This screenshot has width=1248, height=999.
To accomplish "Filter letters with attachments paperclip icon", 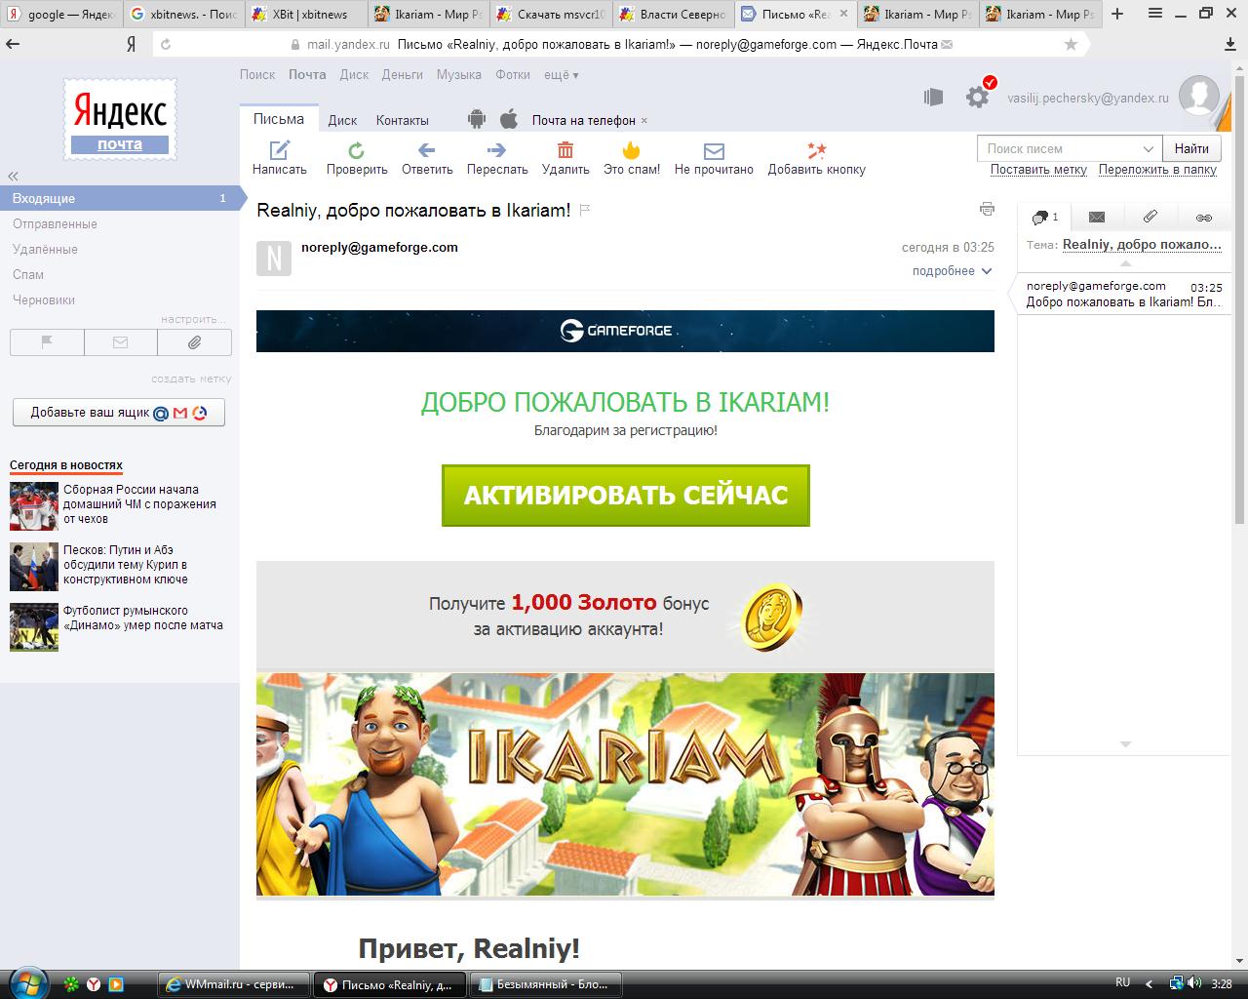I will (194, 342).
